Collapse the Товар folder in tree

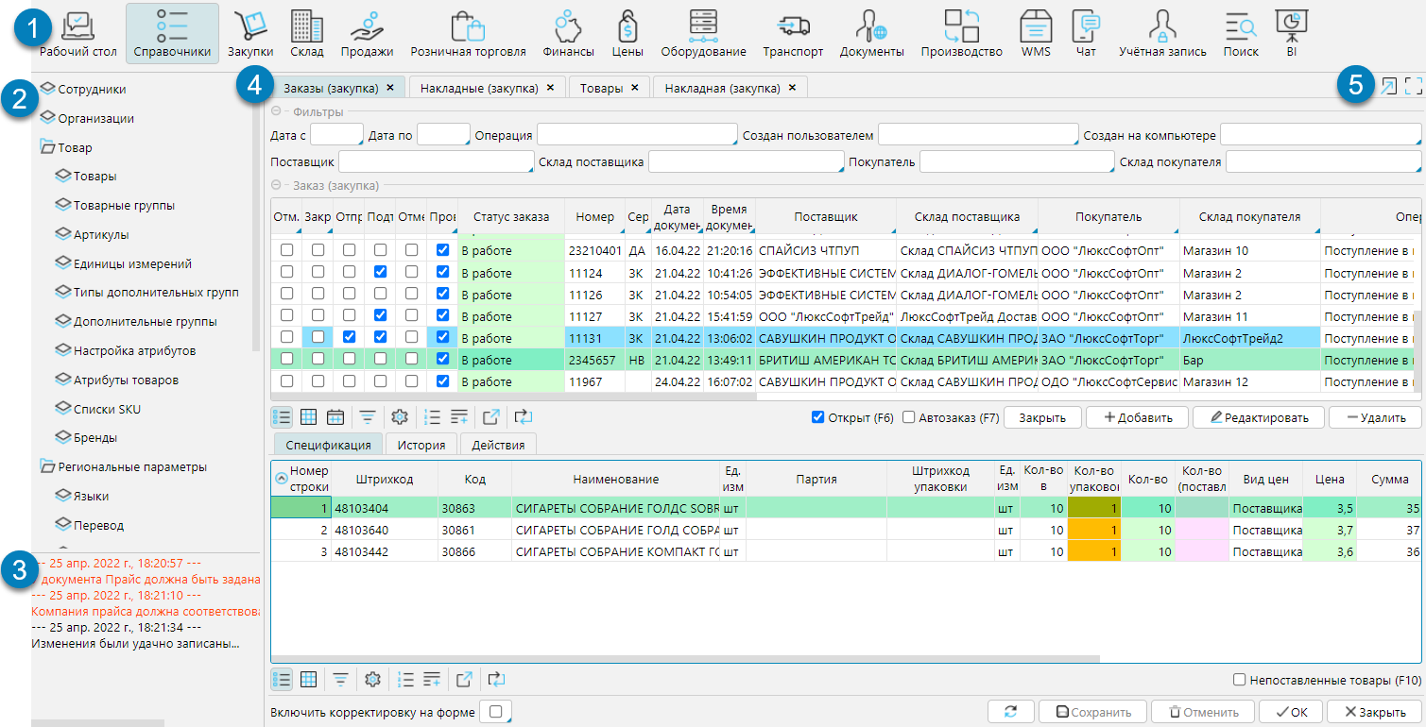[47, 147]
